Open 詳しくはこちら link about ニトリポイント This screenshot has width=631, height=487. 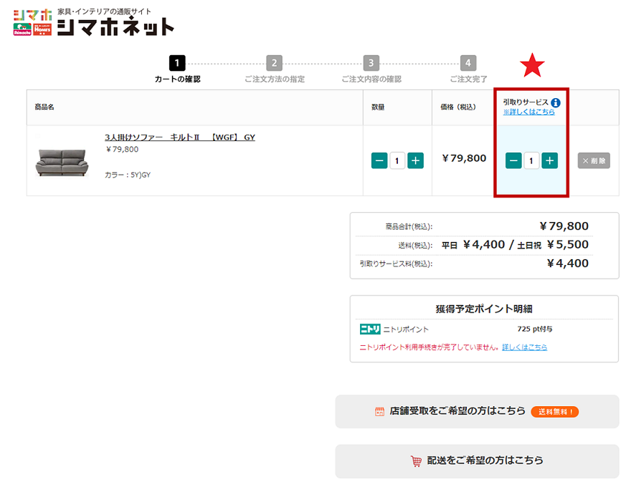pyautogui.click(x=524, y=347)
